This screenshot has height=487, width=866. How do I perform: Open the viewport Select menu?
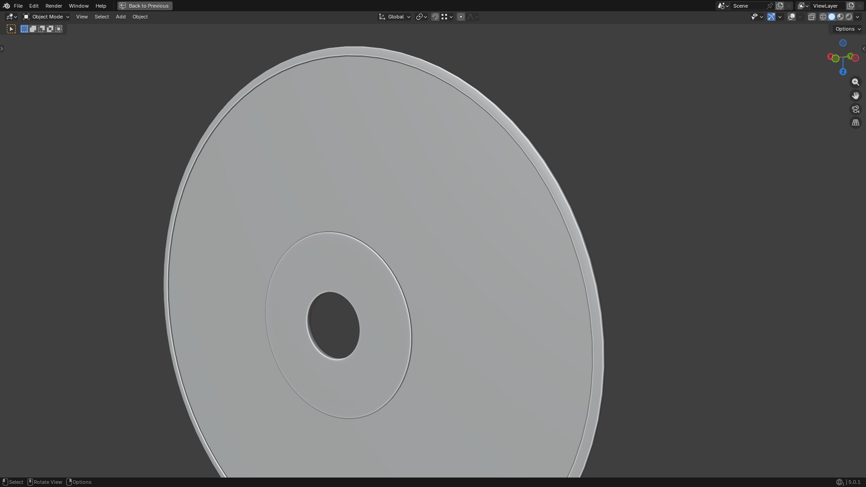[x=101, y=17]
